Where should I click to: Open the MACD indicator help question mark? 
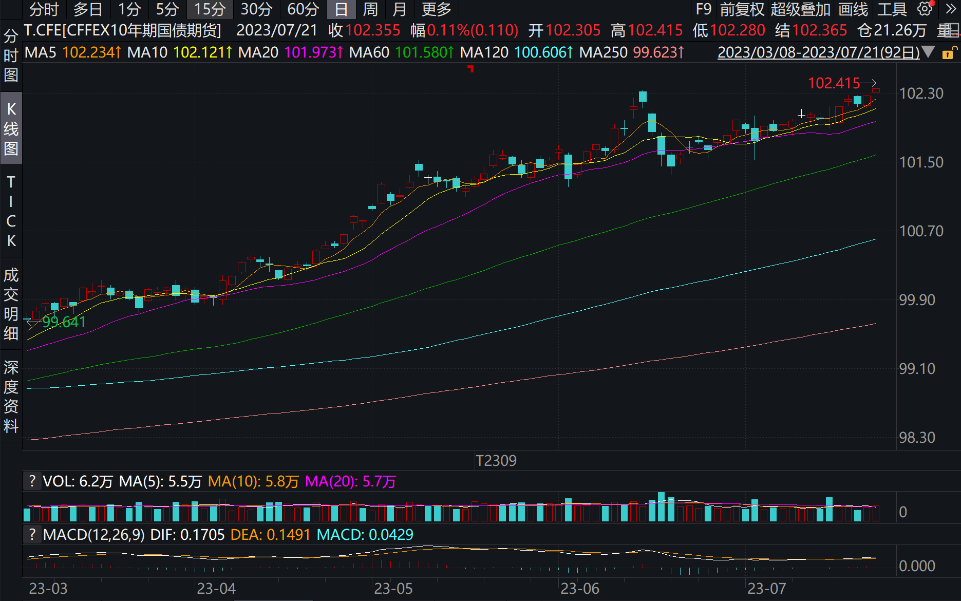tap(32, 535)
